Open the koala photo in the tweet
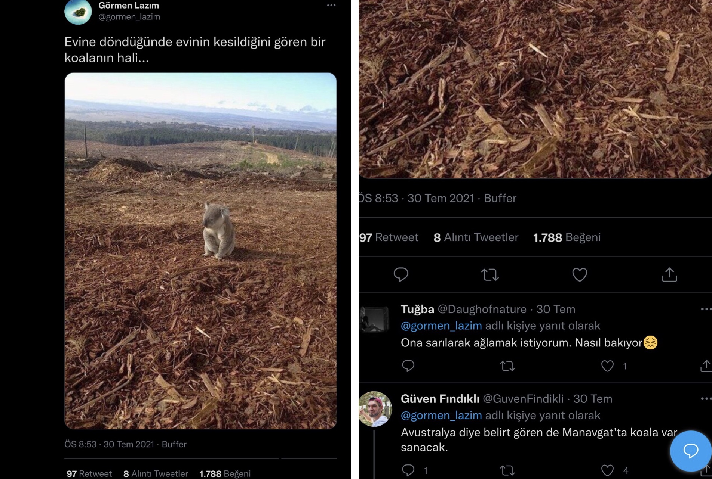Image resolution: width=712 pixels, height=479 pixels. [x=200, y=250]
